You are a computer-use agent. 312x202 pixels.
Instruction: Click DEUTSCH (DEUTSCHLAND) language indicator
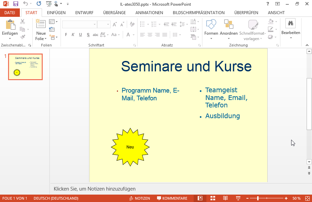(56, 198)
